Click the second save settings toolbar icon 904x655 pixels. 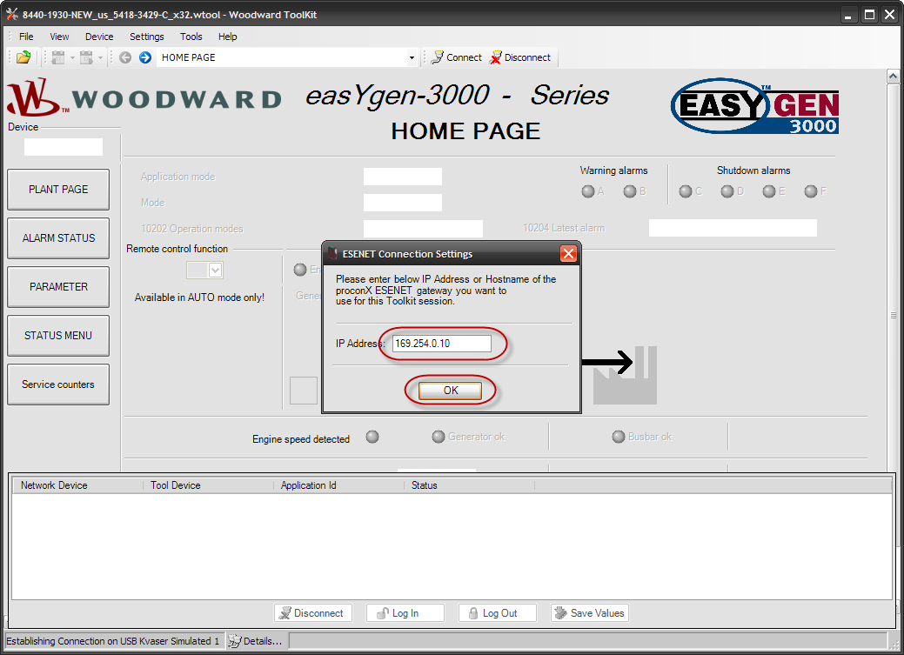pos(86,57)
